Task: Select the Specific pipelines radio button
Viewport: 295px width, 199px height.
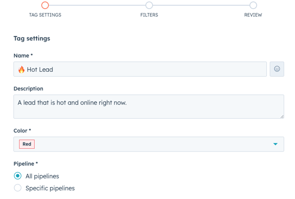Action: point(18,188)
